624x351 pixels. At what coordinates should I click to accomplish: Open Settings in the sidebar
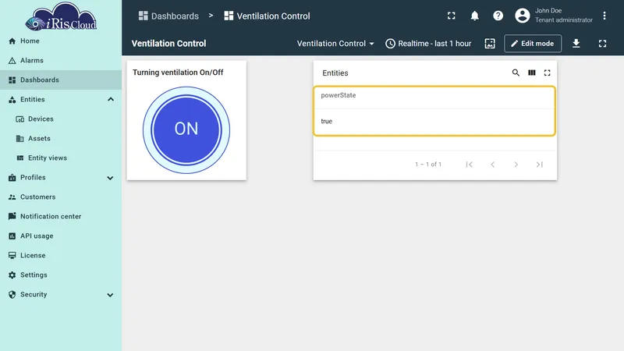click(x=61, y=275)
